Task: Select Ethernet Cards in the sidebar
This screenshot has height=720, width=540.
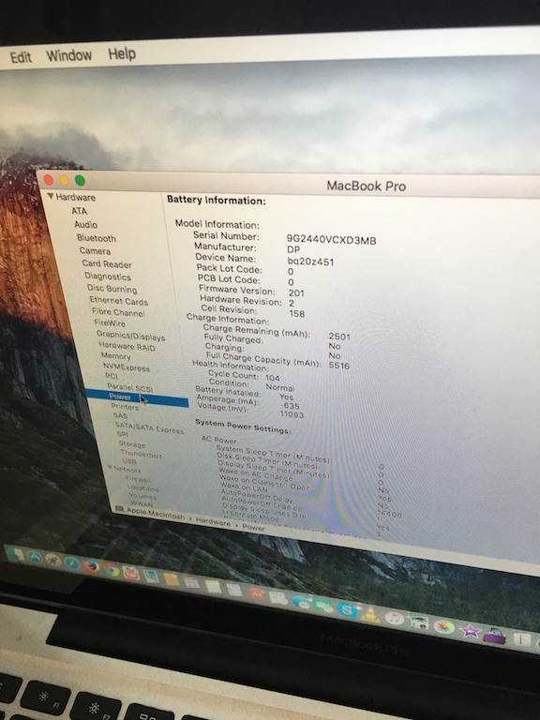Action: pyautogui.click(x=118, y=301)
